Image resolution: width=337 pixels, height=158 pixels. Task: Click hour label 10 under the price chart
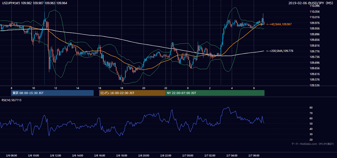pyautogui.click(x=33, y=88)
